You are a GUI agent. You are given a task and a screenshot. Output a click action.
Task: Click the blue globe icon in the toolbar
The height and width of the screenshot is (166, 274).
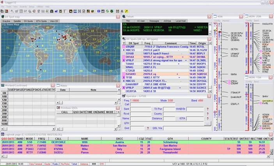tap(99, 11)
